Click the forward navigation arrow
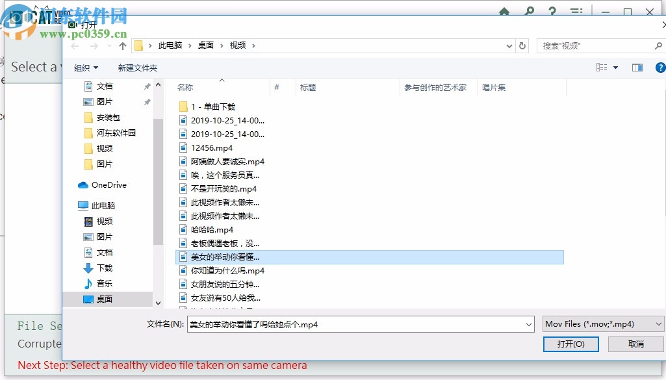The image size is (666, 380). pos(94,46)
